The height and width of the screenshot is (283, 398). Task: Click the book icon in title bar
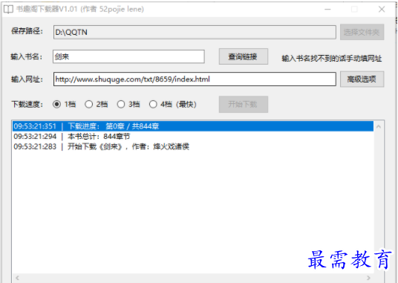point(8,10)
